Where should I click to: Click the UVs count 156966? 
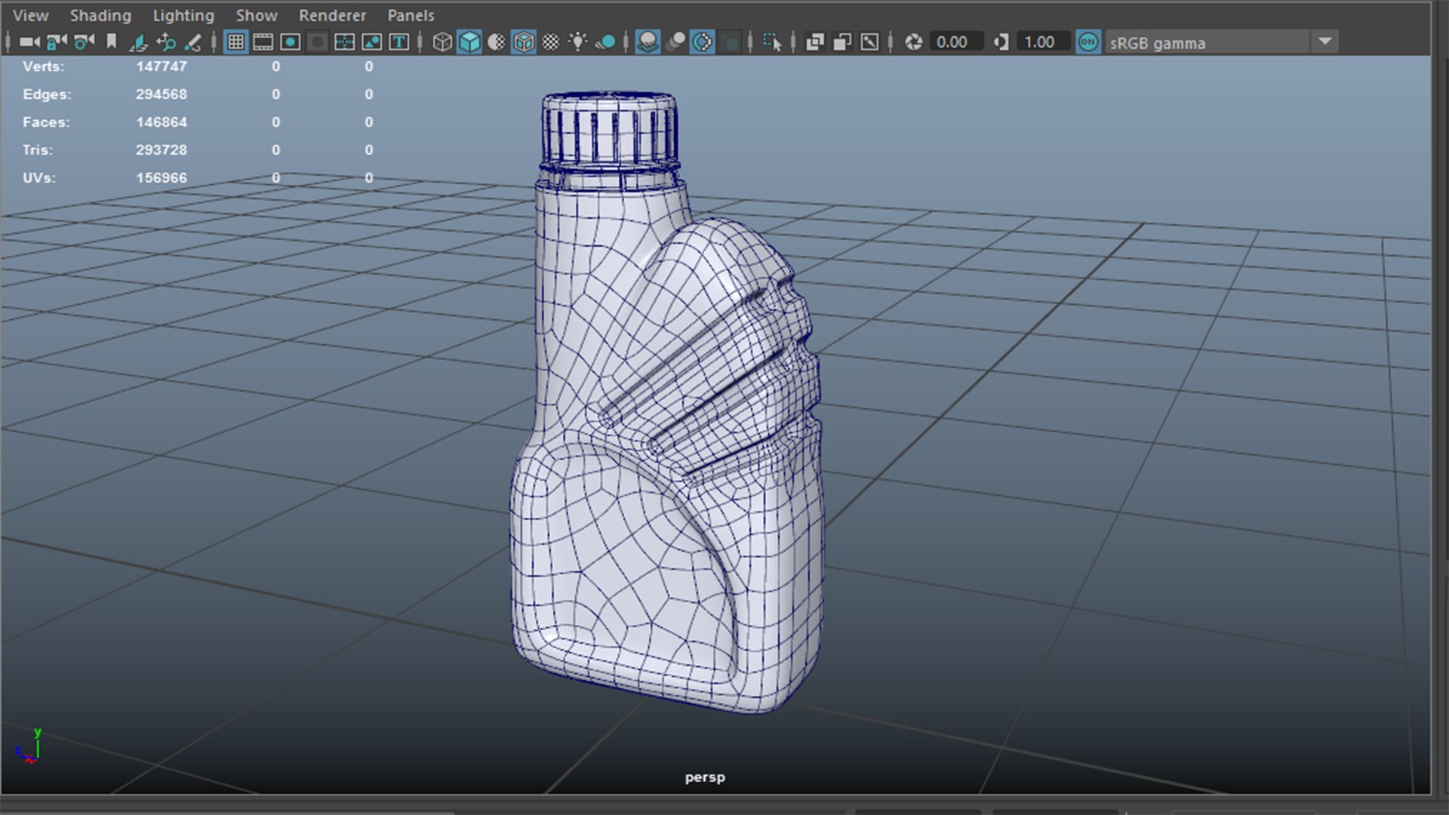coord(162,178)
